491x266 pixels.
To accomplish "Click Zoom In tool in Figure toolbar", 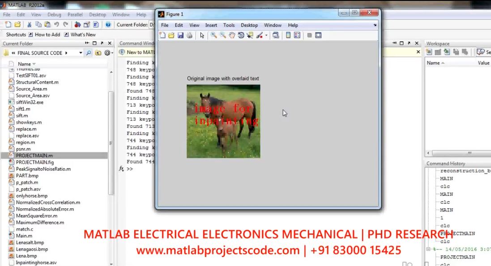I will (x=213, y=35).
